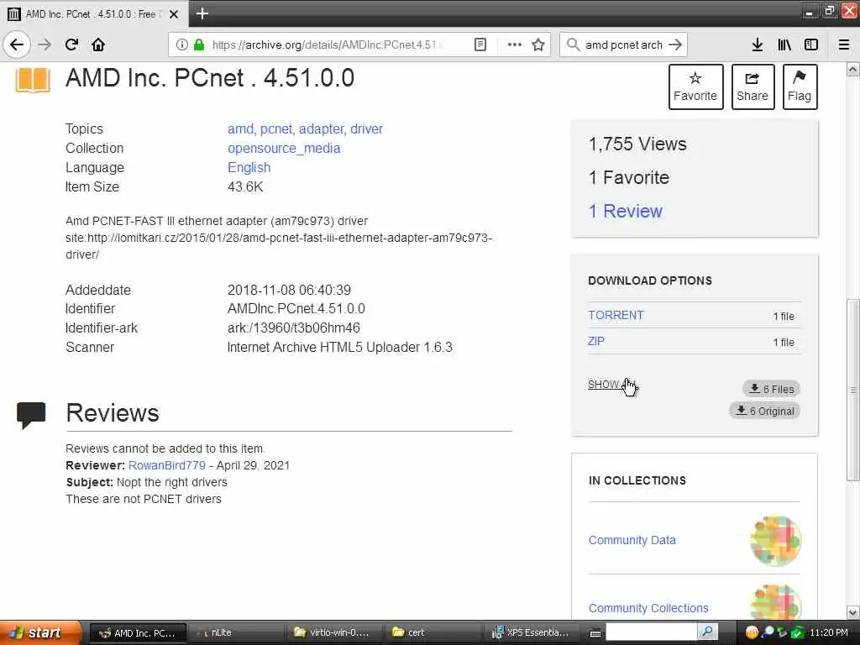Click the taskbar search magnifier button
This screenshot has width=860, height=645.
click(708, 632)
